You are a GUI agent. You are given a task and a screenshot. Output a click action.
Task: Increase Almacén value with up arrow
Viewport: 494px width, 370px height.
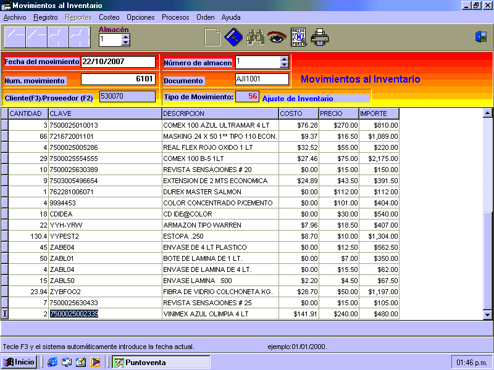pyautogui.click(x=126, y=37)
